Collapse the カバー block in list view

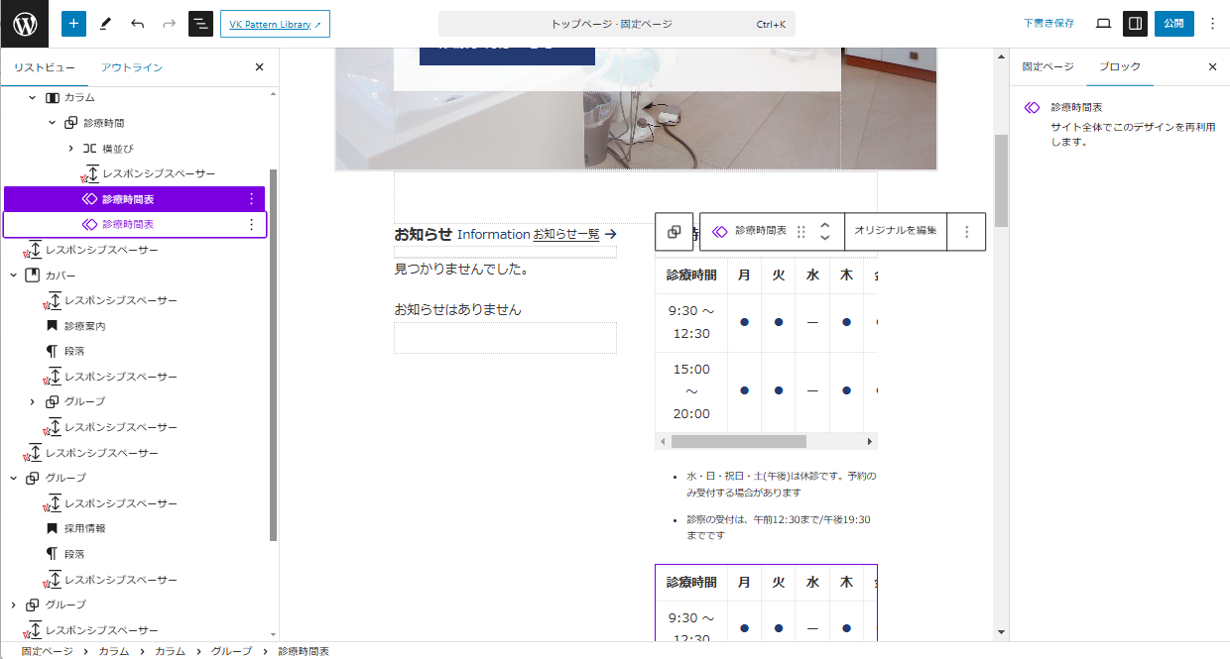coord(14,275)
